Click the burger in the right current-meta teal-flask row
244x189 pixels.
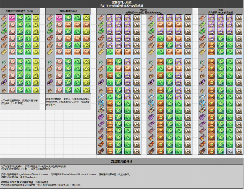pyautogui.click(x=160, y=62)
